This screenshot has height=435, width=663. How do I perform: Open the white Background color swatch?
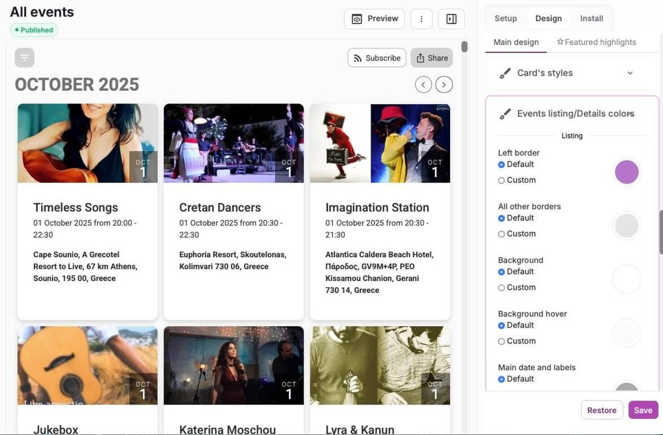click(x=627, y=279)
